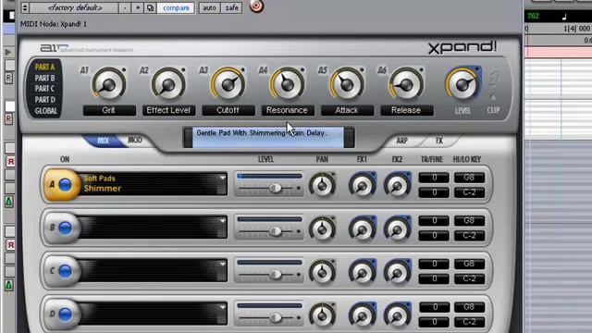
Task: Click the A5 Attack knob
Action: point(347,84)
